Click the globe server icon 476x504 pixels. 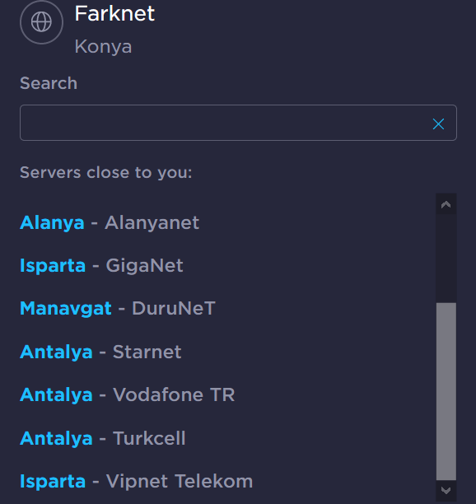(41, 22)
